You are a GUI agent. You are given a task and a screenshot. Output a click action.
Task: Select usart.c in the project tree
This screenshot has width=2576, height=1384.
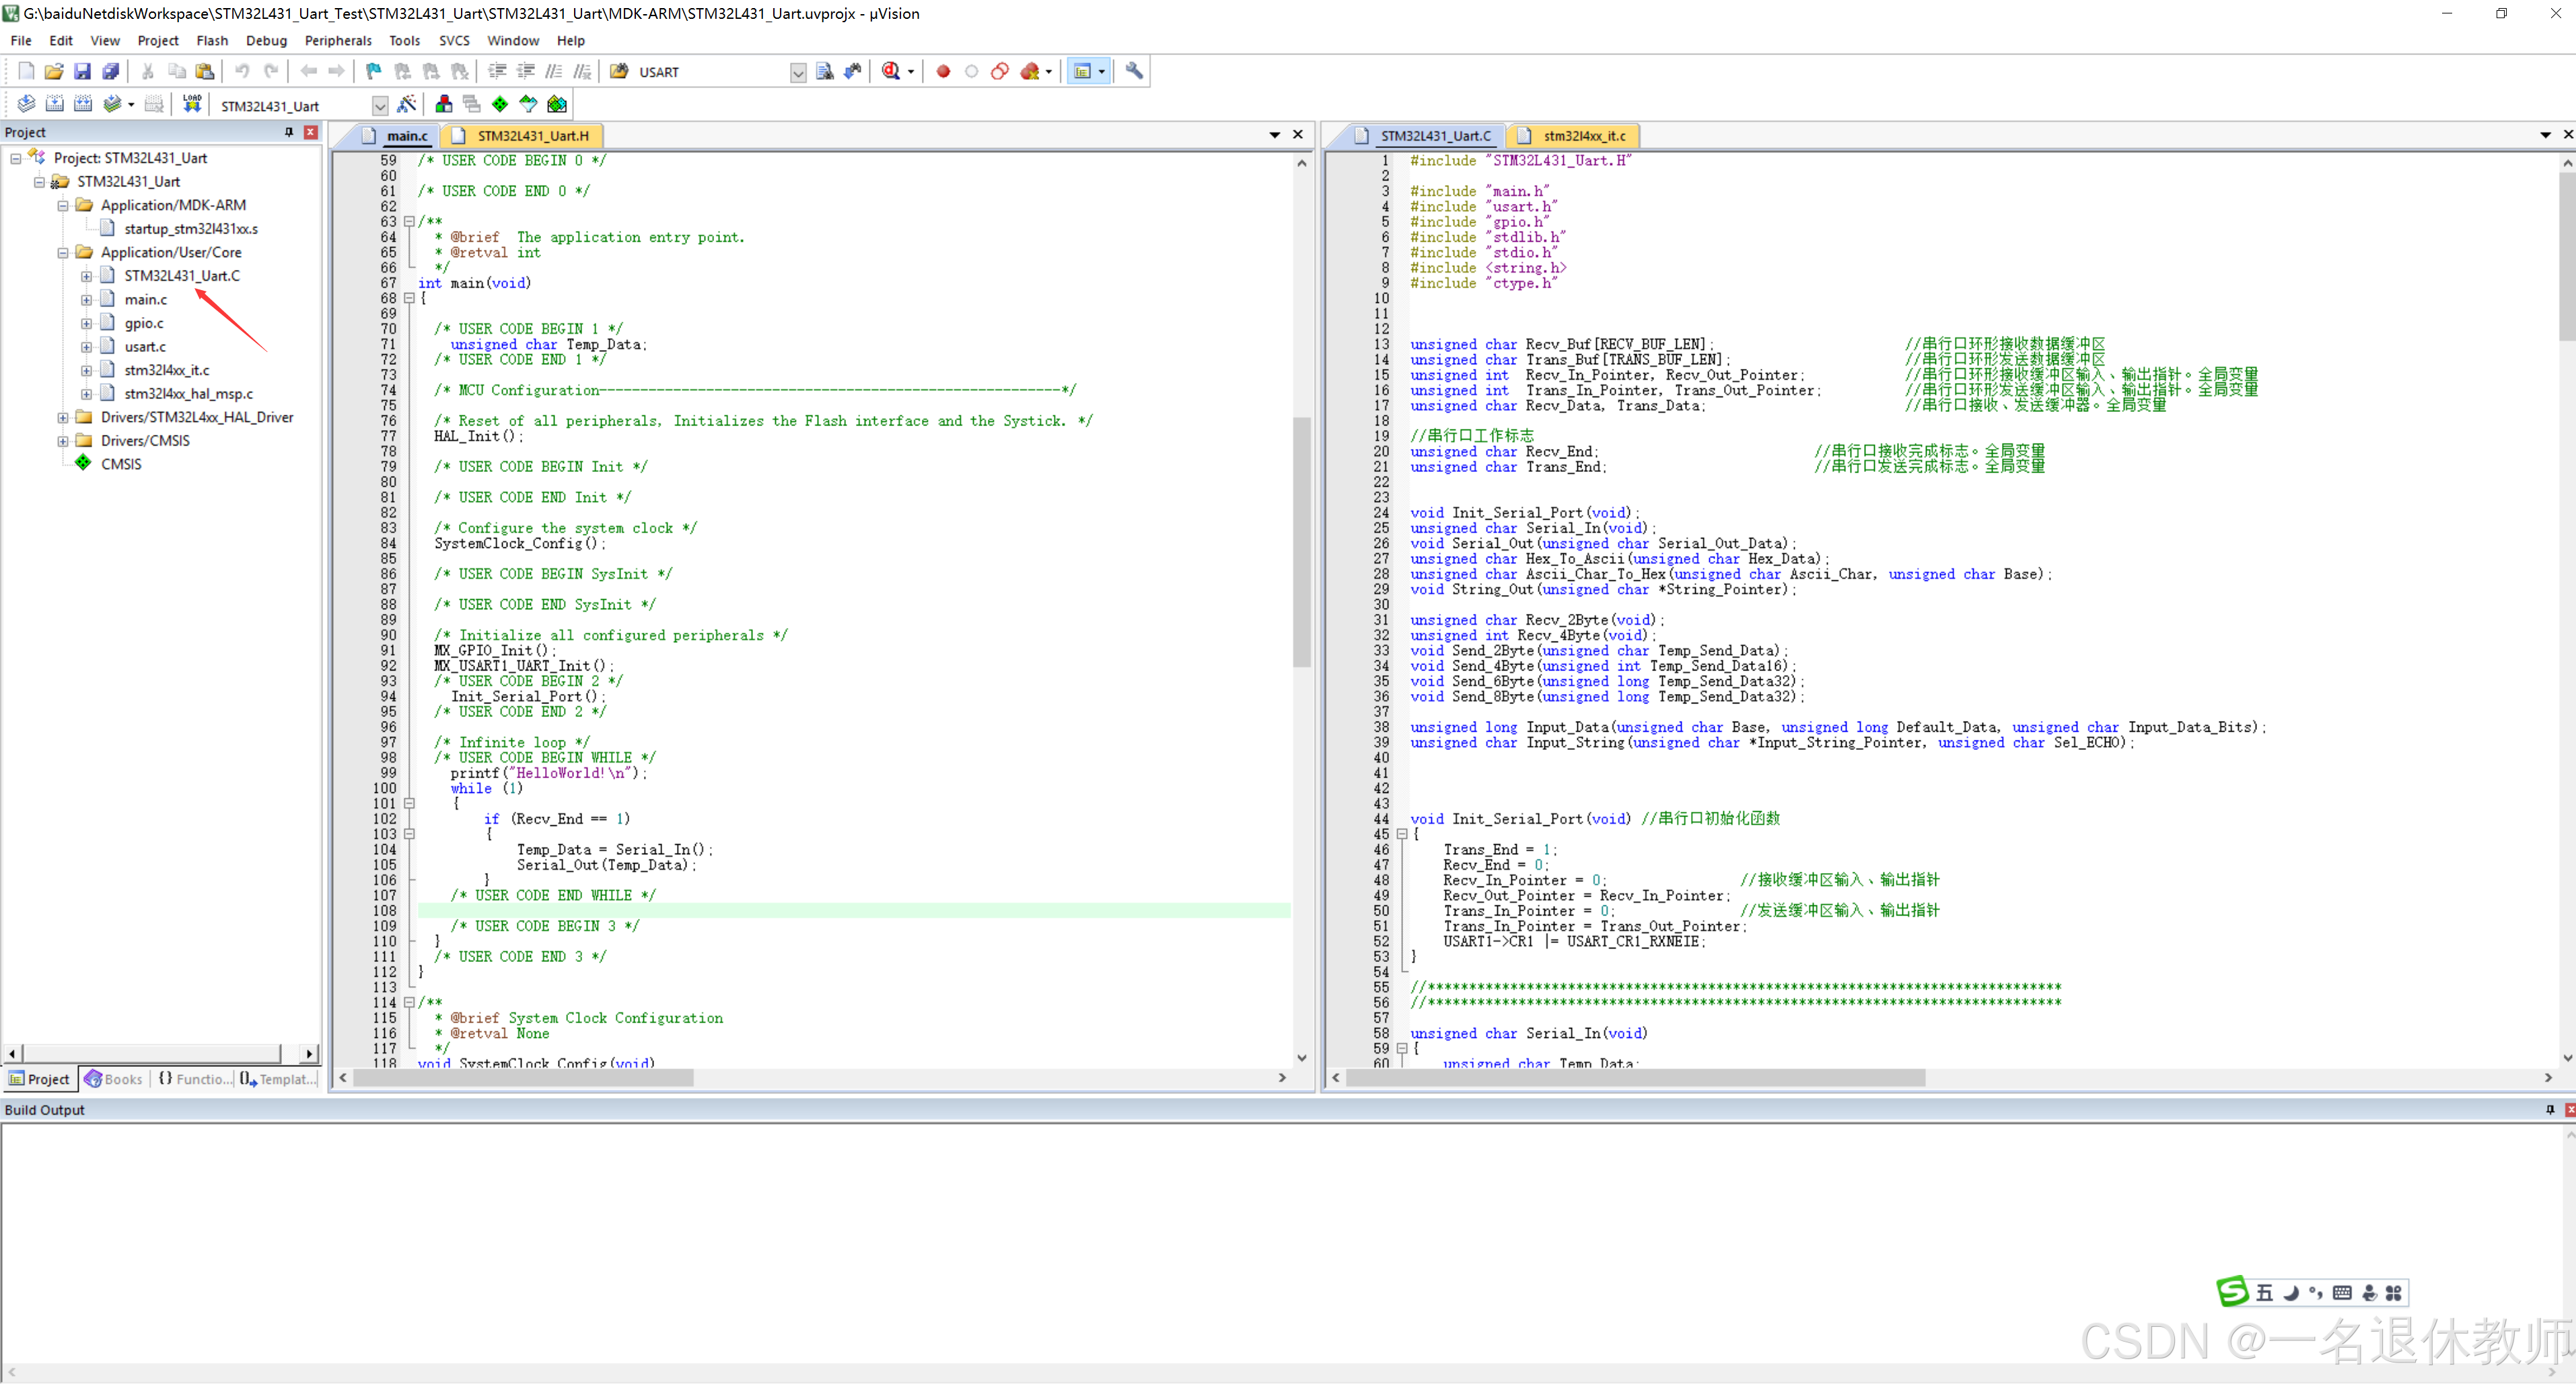pos(145,346)
